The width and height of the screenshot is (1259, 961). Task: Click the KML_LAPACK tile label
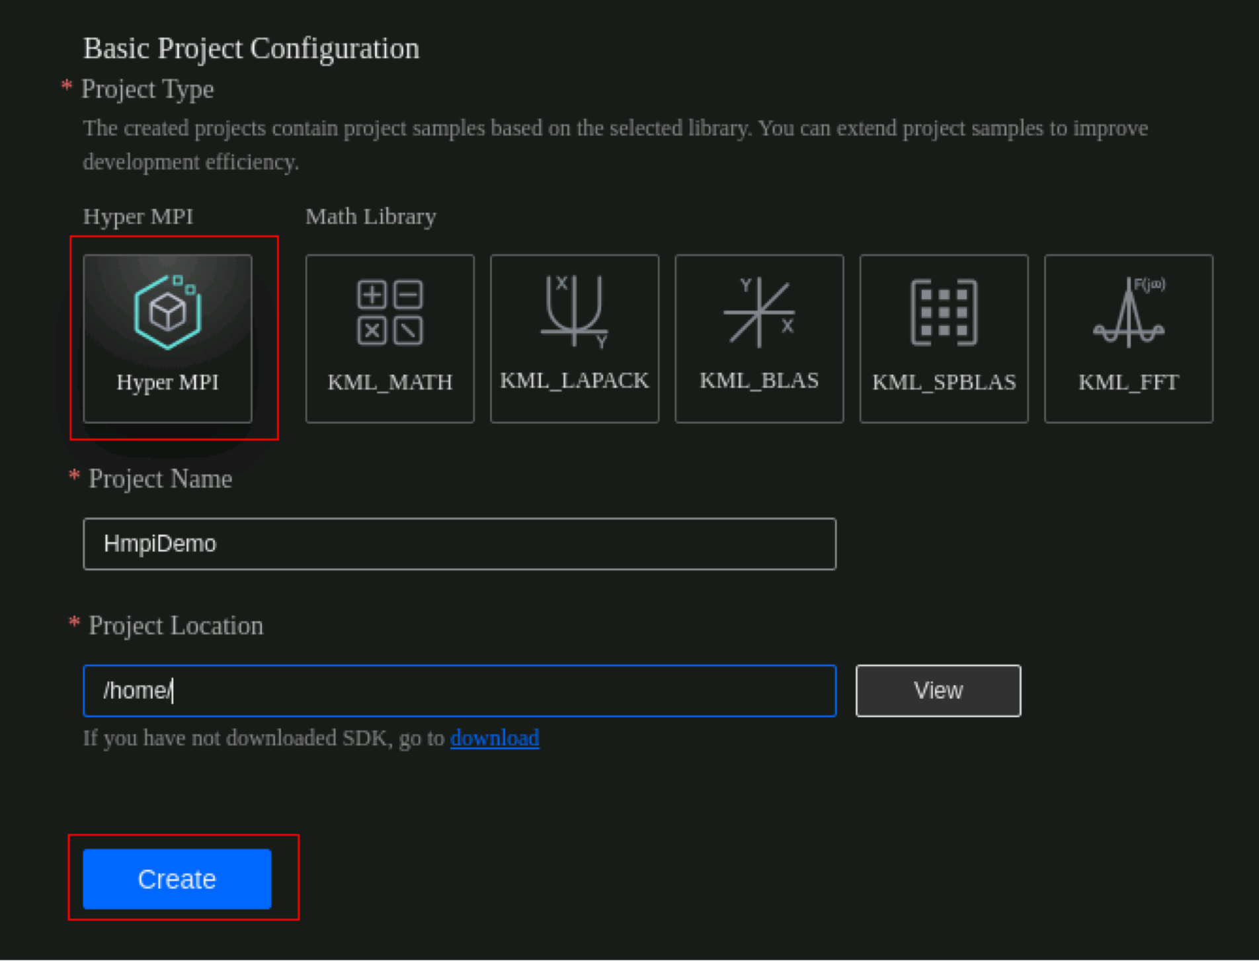tap(574, 381)
